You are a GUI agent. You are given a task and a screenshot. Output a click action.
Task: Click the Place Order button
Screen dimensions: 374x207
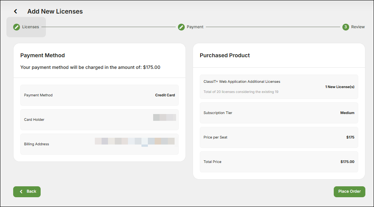350,192
